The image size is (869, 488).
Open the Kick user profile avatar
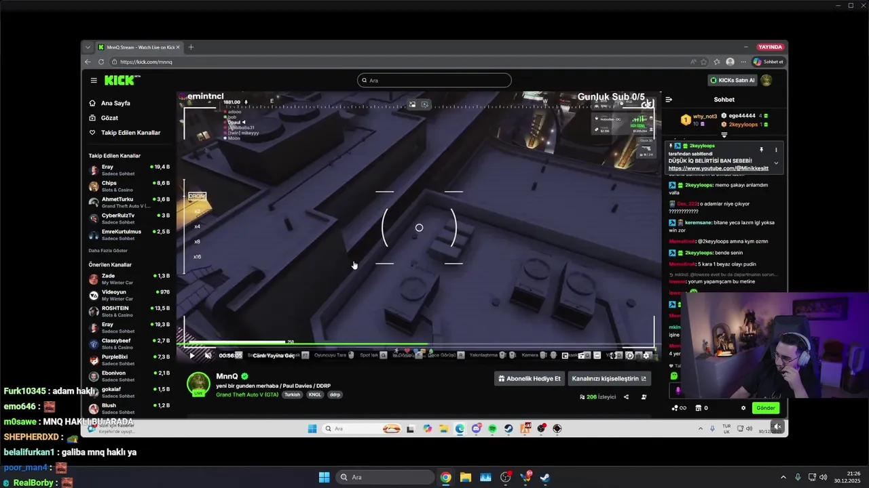click(x=766, y=80)
